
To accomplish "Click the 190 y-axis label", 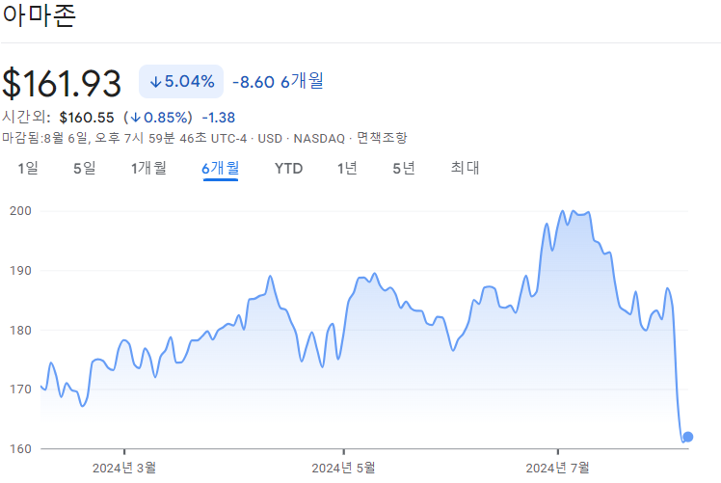I will [x=20, y=271].
